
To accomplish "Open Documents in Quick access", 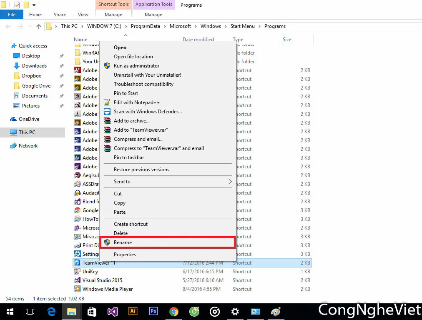I will coord(35,96).
